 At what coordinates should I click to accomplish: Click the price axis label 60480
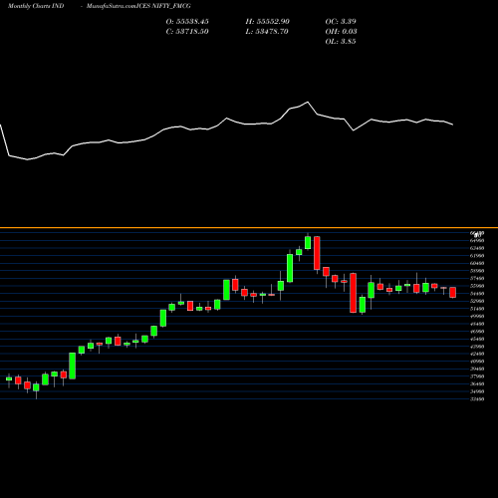477,263
